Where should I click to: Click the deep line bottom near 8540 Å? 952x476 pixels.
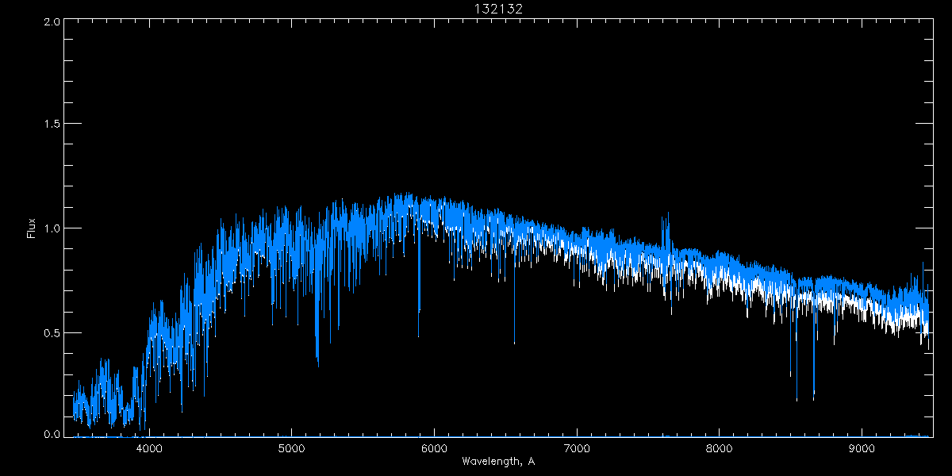(x=797, y=400)
